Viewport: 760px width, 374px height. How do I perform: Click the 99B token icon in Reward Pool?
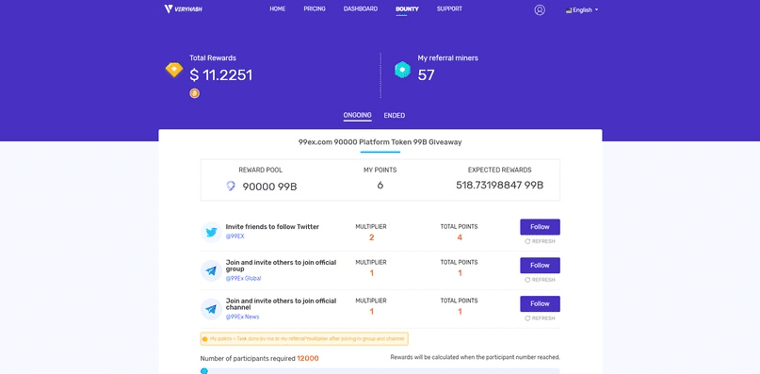(x=231, y=186)
